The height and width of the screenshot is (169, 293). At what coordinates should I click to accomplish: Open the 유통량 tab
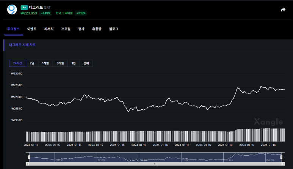[97, 29]
